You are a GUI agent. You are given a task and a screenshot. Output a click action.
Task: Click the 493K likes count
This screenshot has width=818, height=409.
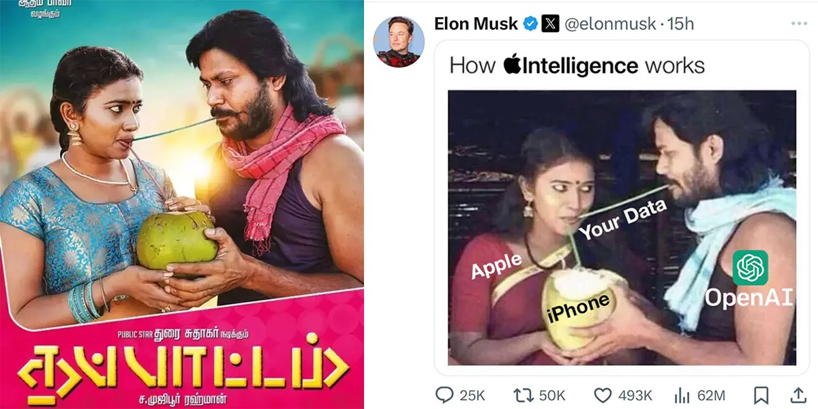click(x=634, y=395)
